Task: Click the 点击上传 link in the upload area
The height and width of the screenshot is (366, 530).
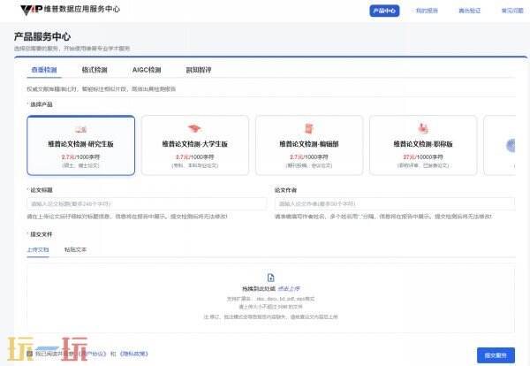Action: pos(289,288)
